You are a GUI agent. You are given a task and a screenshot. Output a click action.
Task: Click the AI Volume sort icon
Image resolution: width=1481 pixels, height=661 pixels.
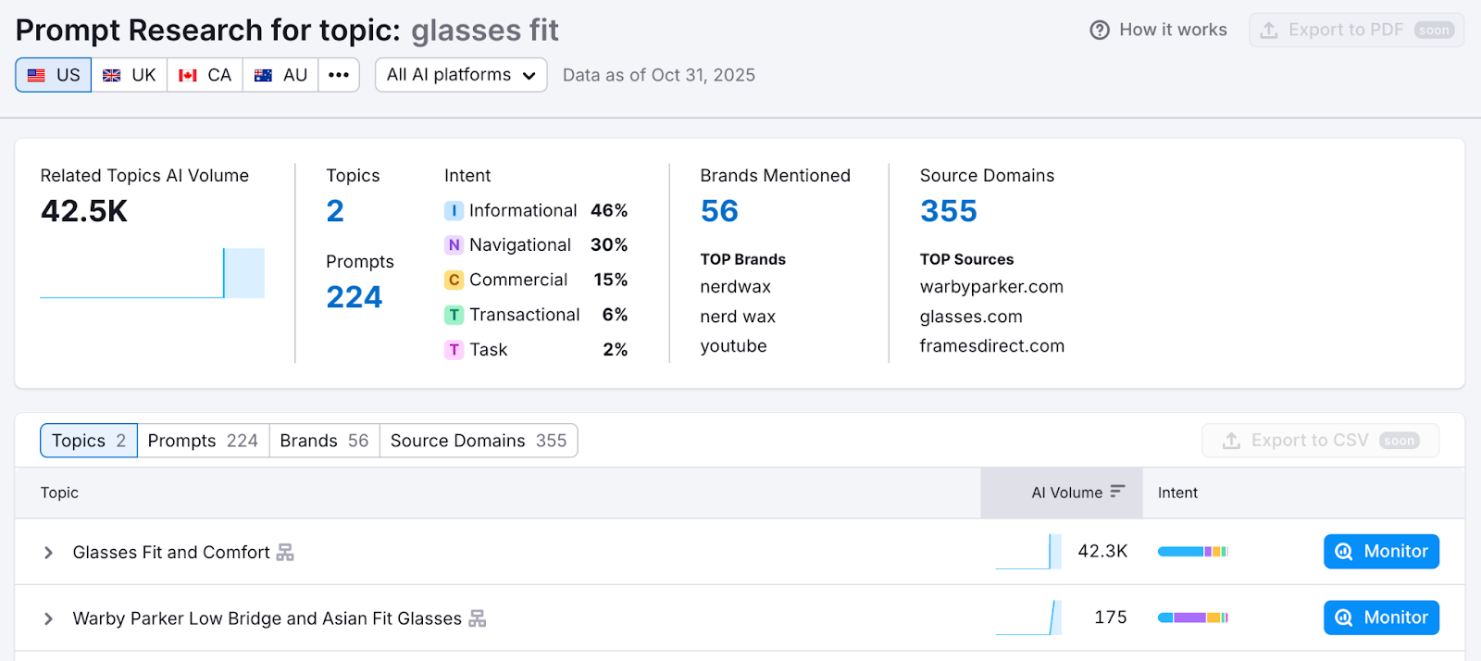point(1117,492)
